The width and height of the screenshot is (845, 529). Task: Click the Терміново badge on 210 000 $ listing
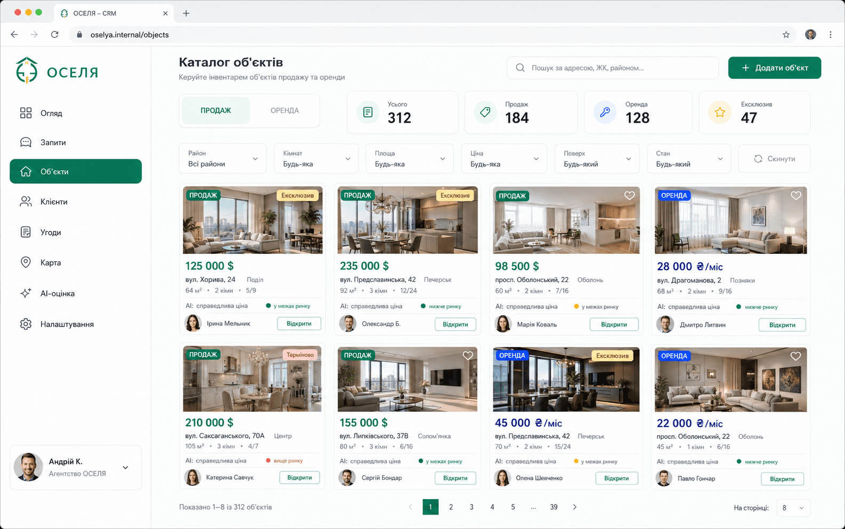tap(300, 355)
